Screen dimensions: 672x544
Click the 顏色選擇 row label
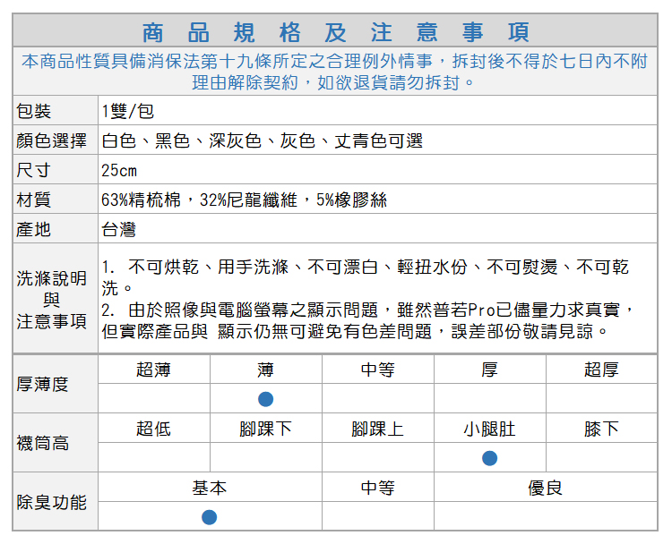[x=52, y=140]
